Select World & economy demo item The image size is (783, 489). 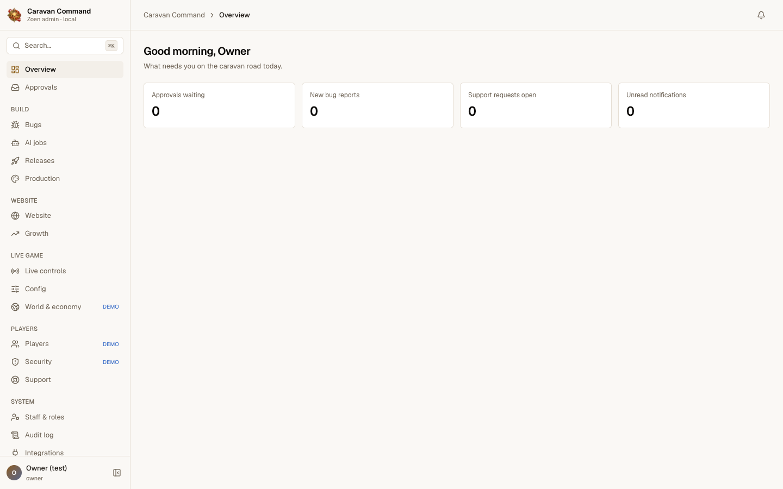pos(65,307)
